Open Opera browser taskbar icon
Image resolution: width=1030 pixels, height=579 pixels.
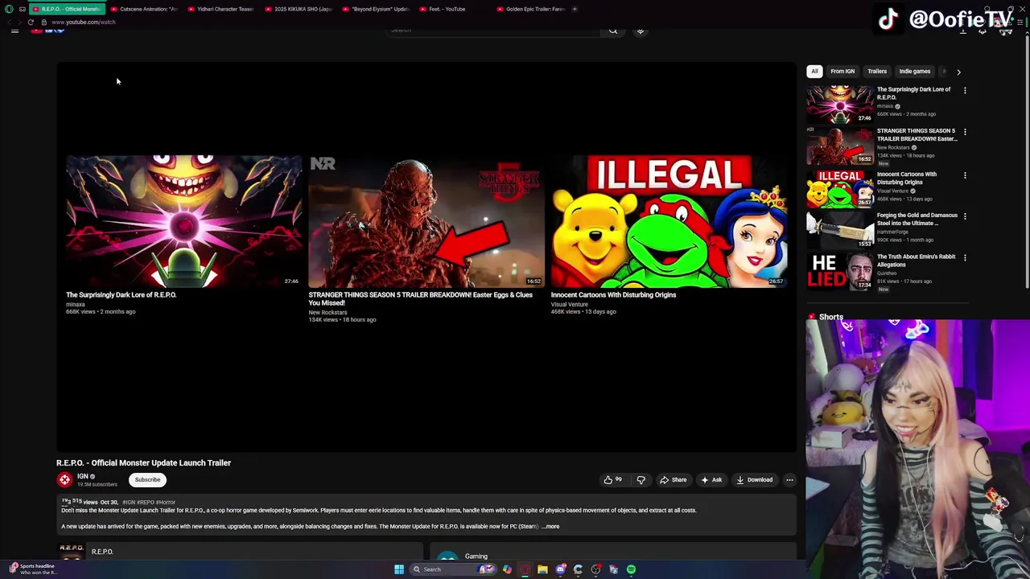pos(525,569)
